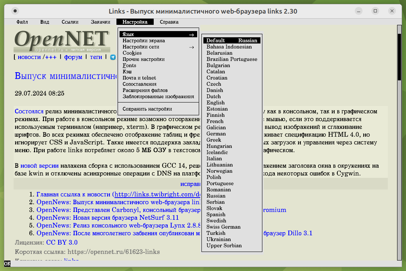Click the OpenNET logo
The width and height of the screenshot is (406, 271).
(62, 41)
